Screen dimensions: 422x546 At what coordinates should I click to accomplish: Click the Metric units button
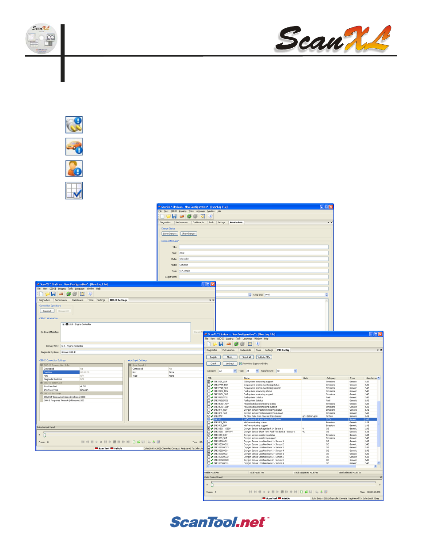(x=230, y=357)
